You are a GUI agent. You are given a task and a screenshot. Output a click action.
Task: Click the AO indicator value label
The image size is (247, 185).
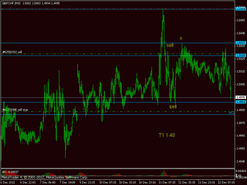pos(10,172)
